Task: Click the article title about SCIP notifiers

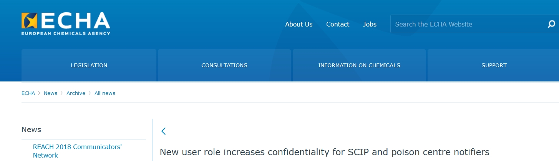Action: coord(325,152)
